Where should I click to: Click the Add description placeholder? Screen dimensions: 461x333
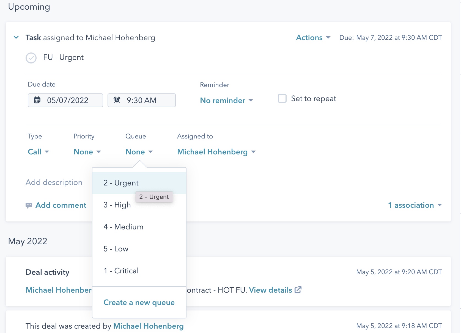pyautogui.click(x=54, y=182)
